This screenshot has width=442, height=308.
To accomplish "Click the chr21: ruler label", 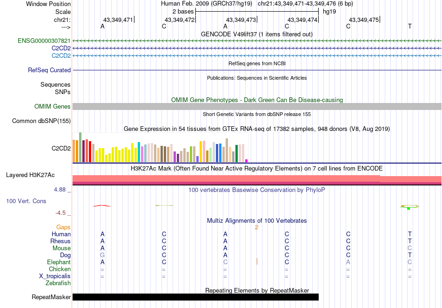I will click(x=62, y=20).
